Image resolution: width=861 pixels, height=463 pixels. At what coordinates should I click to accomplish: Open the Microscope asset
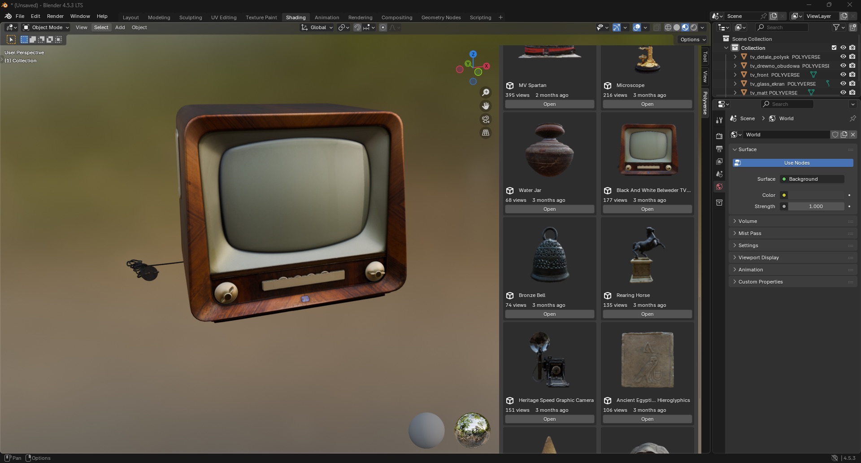click(x=647, y=104)
